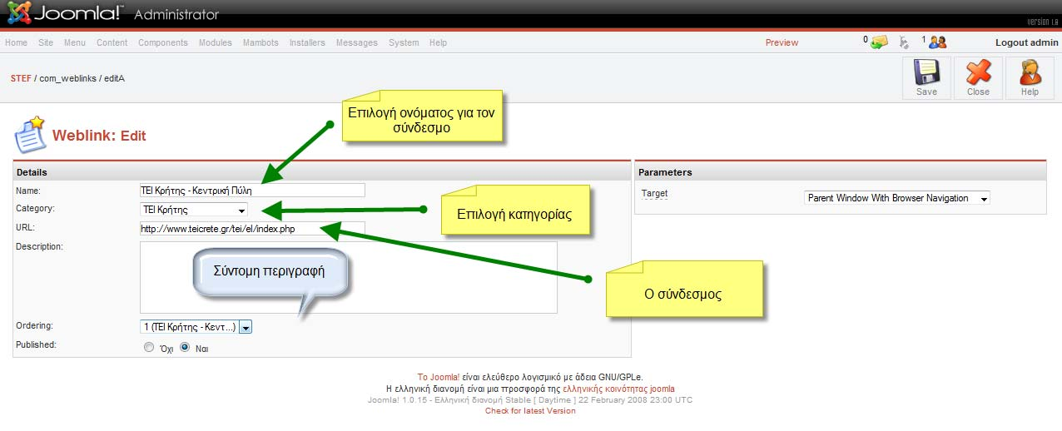Click Logout admin

(x=1027, y=42)
